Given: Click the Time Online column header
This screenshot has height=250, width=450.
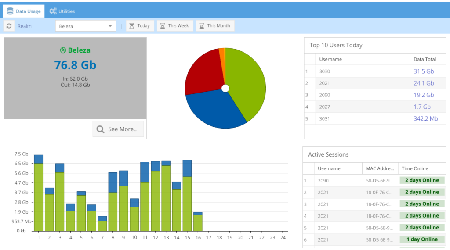Looking at the screenshot, I should point(415,168).
